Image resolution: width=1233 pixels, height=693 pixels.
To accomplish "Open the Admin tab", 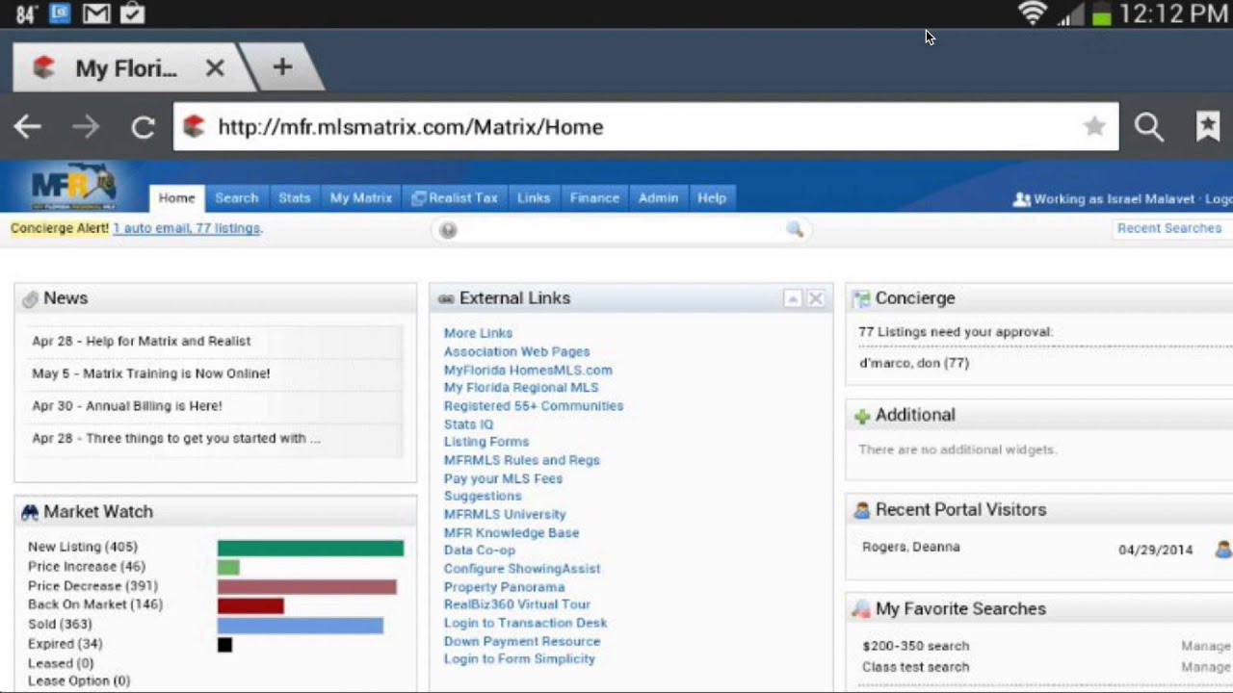I will coord(659,198).
